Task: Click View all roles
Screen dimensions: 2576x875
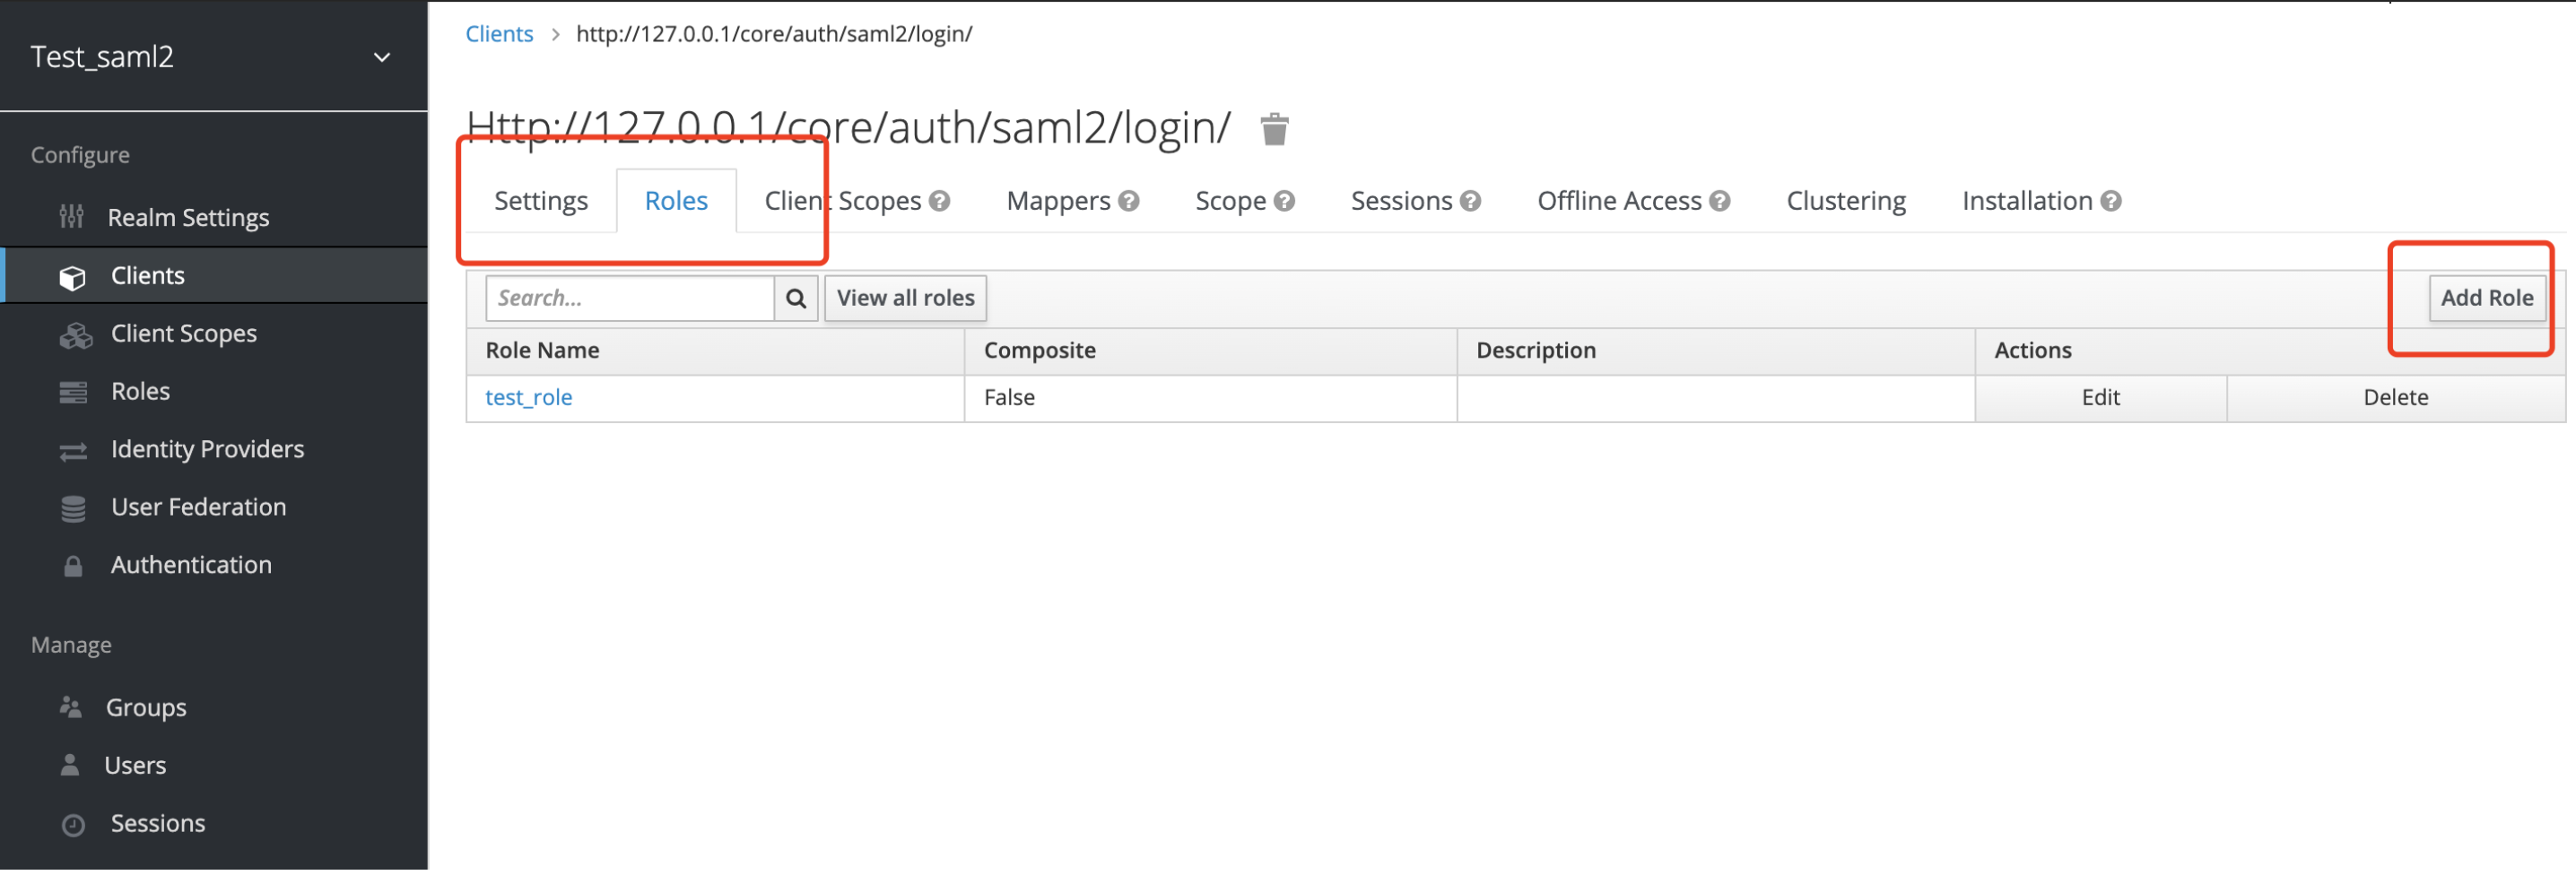Action: tap(904, 297)
